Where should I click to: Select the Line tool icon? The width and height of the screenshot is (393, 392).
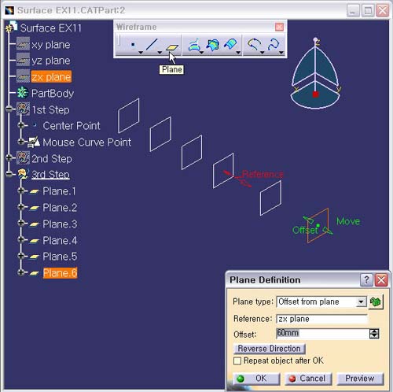(x=152, y=44)
